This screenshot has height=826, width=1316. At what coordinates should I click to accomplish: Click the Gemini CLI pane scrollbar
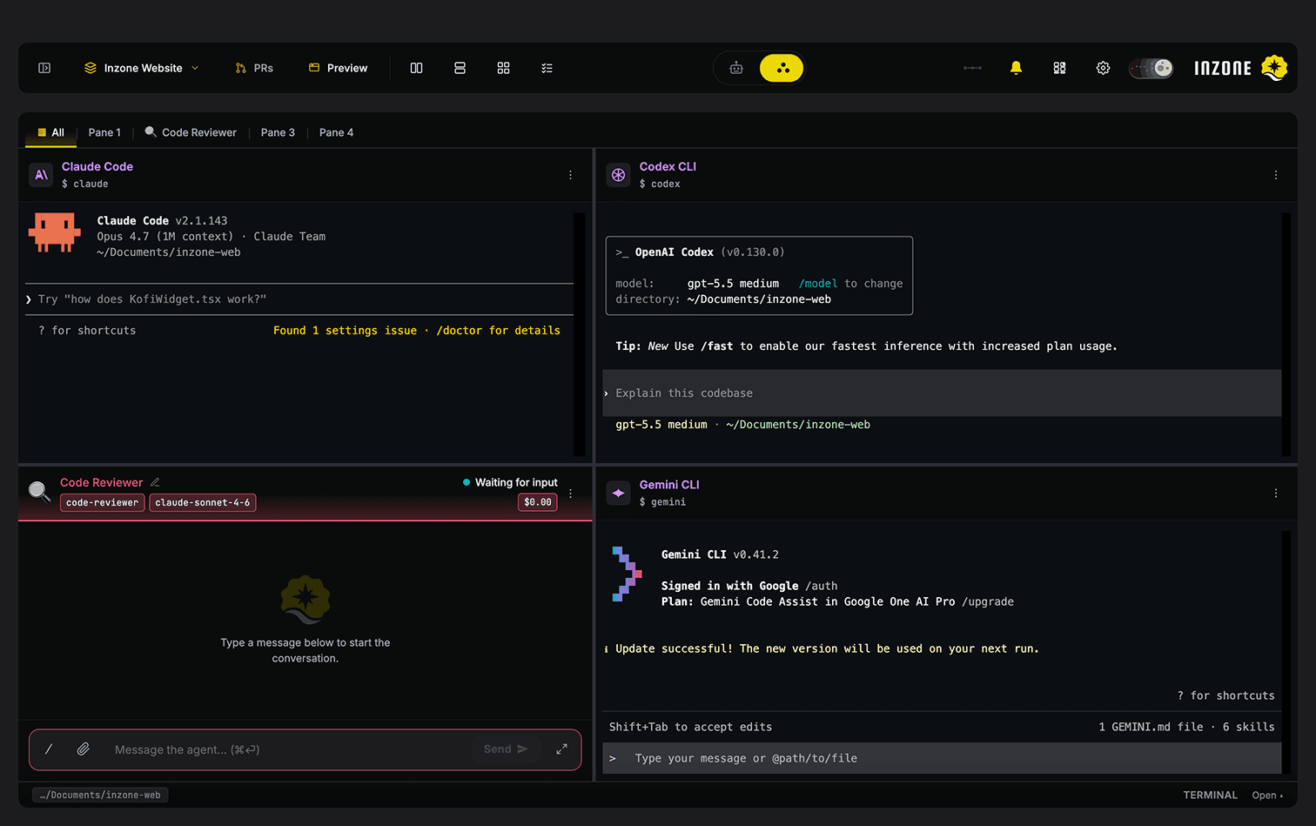1286,652
